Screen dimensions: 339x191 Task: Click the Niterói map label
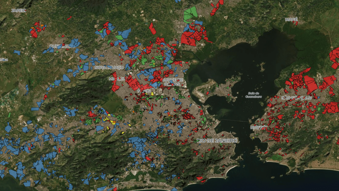(258, 127)
